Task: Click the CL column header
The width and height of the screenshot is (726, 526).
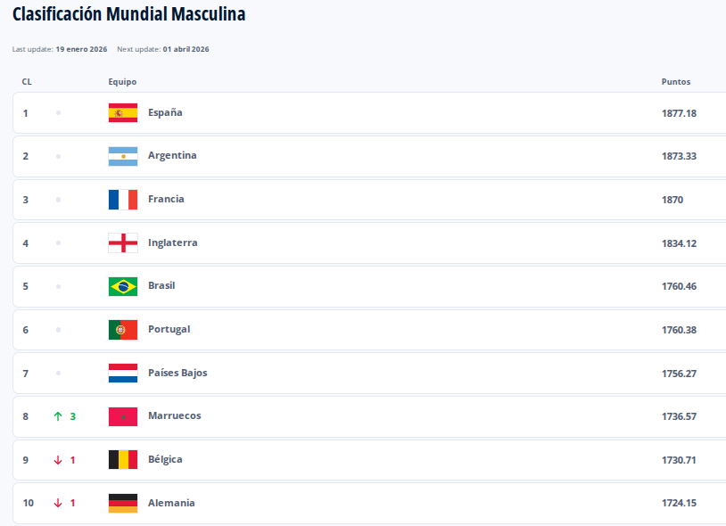Action: tap(27, 82)
